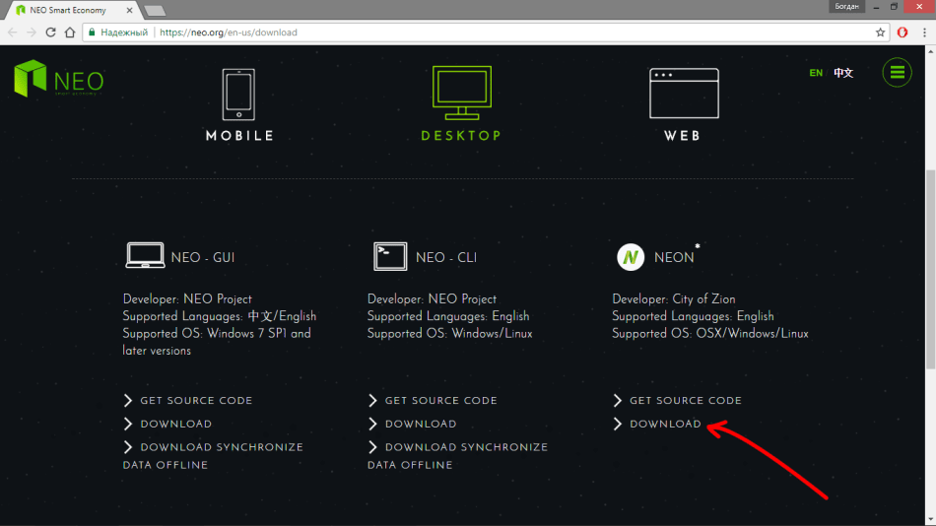Viewport: 936px width, 526px height.
Task: Click the page vertical scrollbar thumb
Action: (930, 270)
